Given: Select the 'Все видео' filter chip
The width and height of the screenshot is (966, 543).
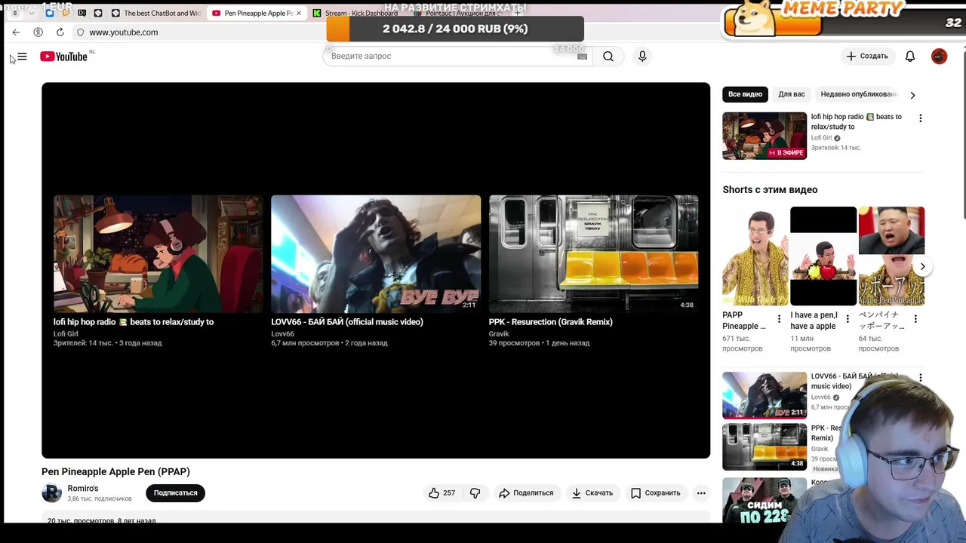Looking at the screenshot, I should 745,94.
